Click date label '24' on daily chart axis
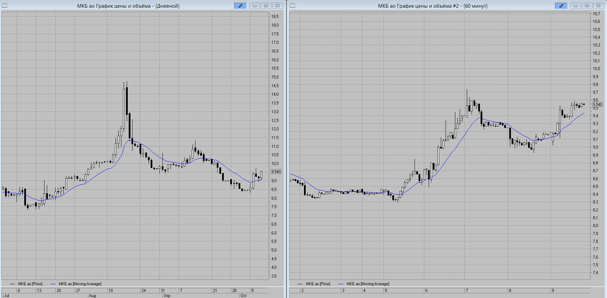 coord(143,291)
